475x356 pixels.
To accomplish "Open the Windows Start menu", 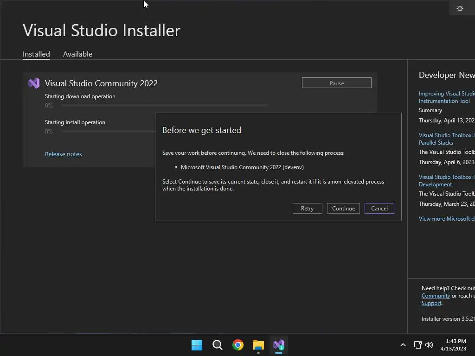I will 197,345.
